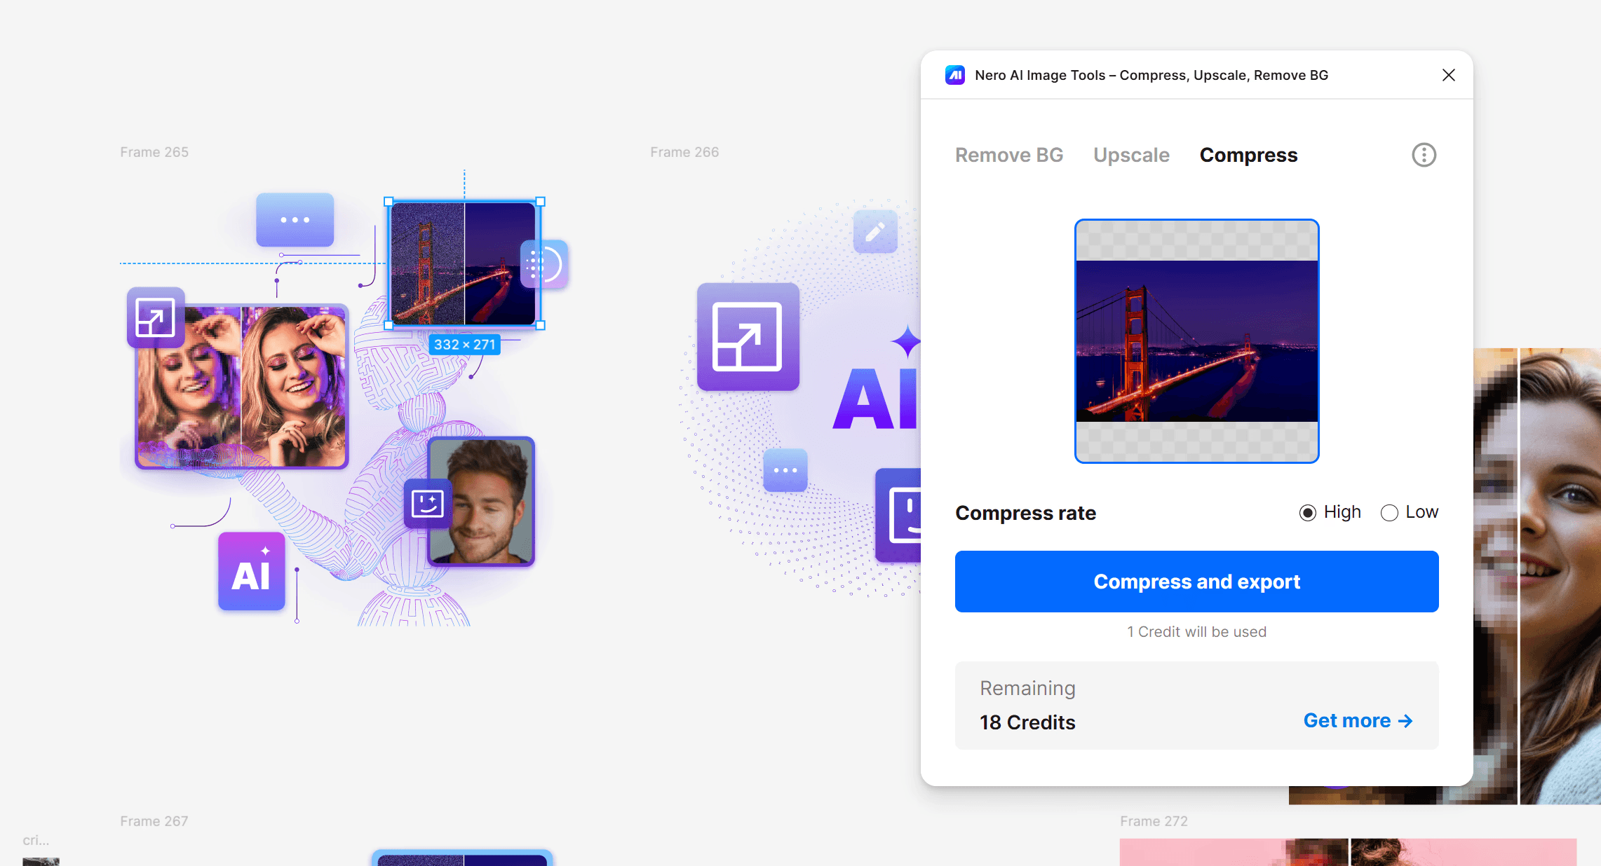The height and width of the screenshot is (866, 1601).
Task: Open the Compress tab
Action: click(x=1248, y=155)
